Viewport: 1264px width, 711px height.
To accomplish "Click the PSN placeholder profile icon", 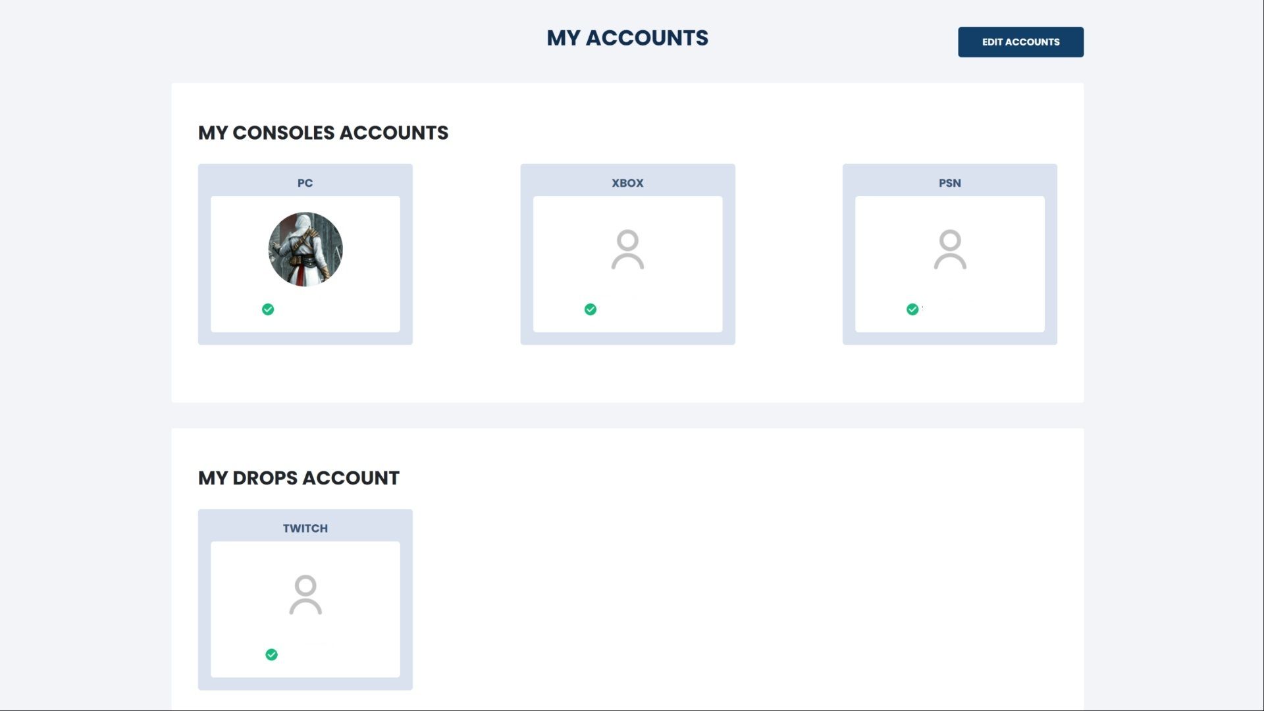I will pos(950,250).
